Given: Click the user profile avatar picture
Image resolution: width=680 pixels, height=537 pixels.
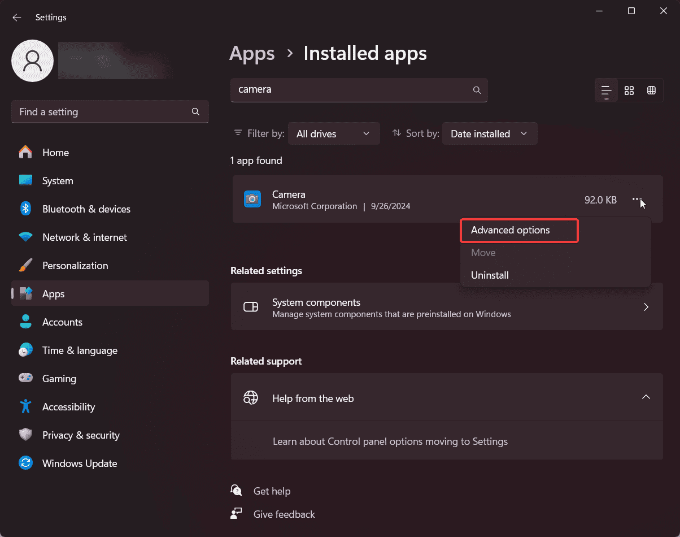Looking at the screenshot, I should click(33, 60).
